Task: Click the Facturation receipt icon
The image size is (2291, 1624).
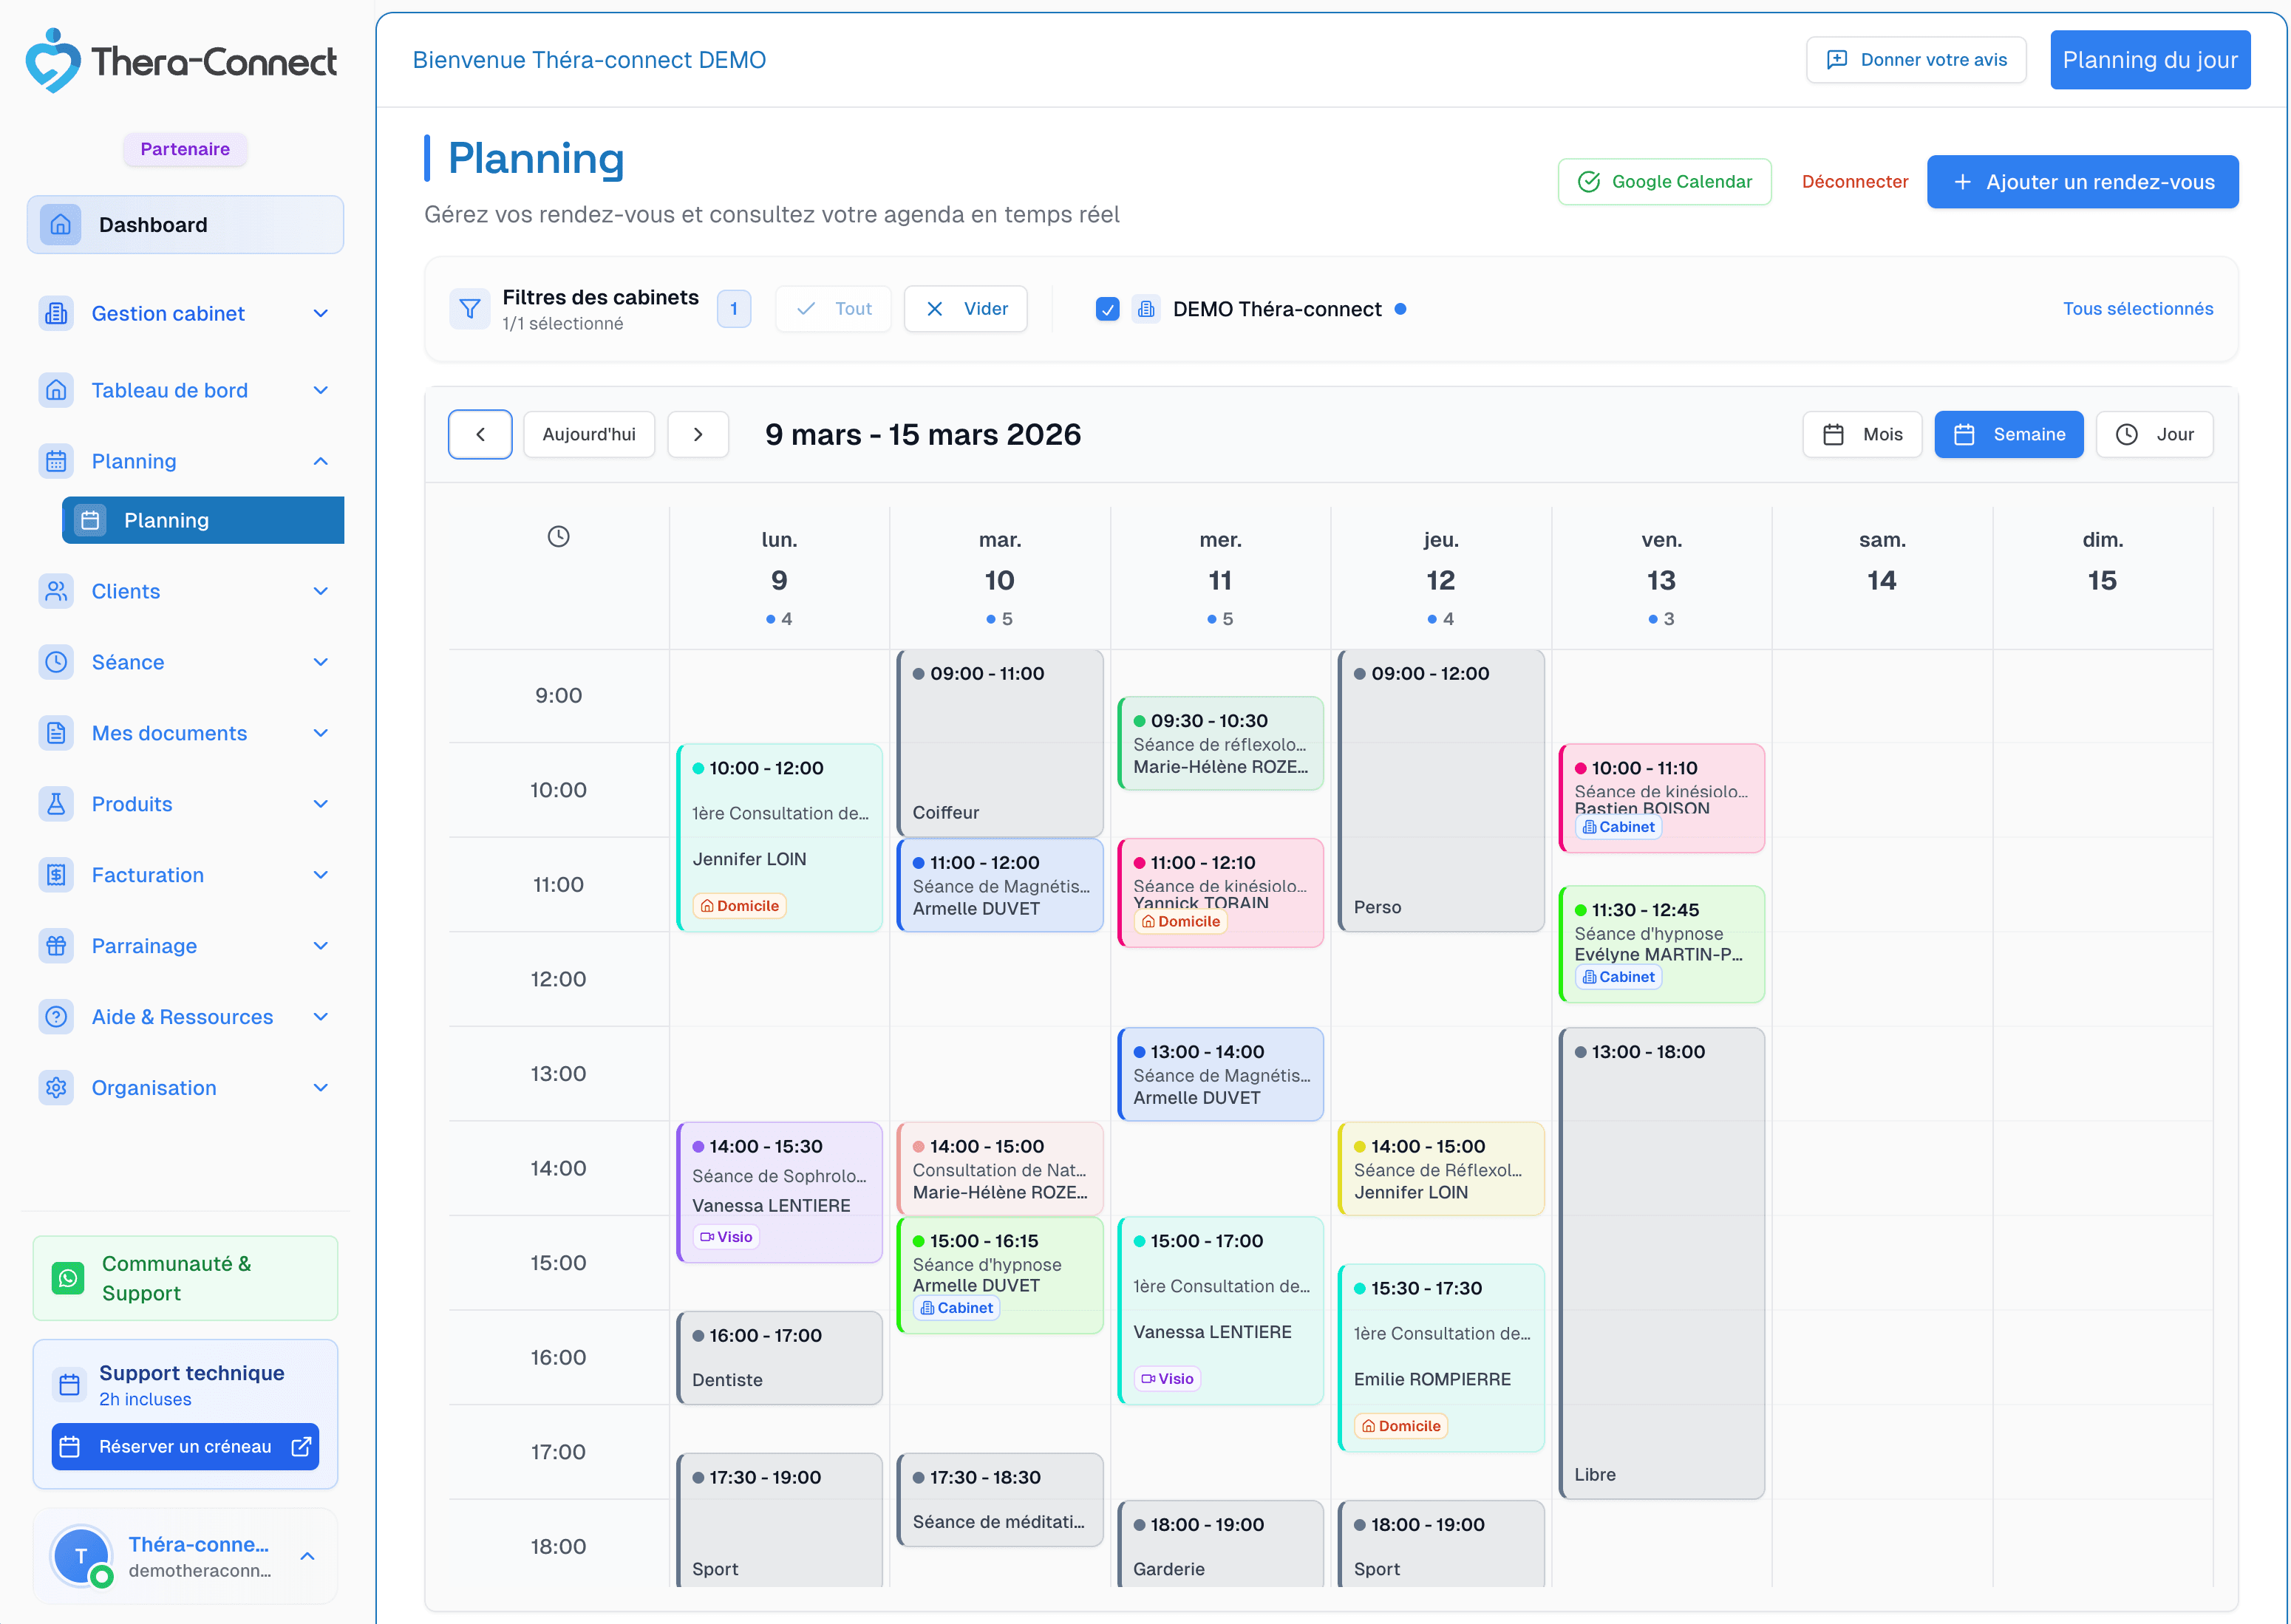Action: [57, 875]
